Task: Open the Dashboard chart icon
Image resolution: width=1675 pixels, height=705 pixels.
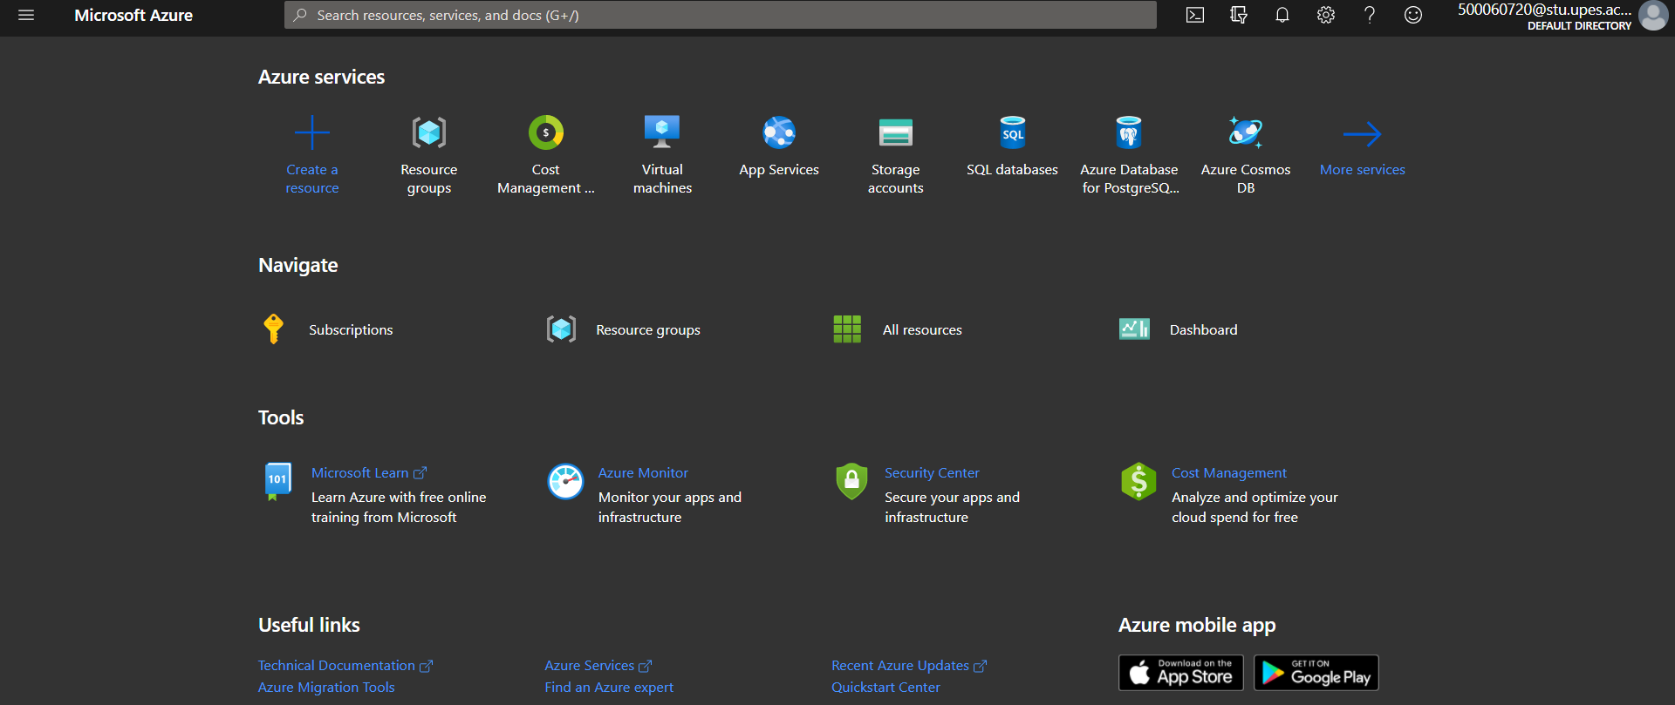Action: [x=1134, y=329]
